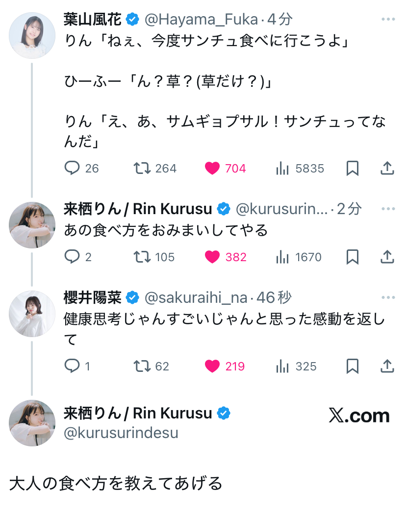406x513 pixels.
Task: View analytics showing 5835 views
Action: coord(282,169)
